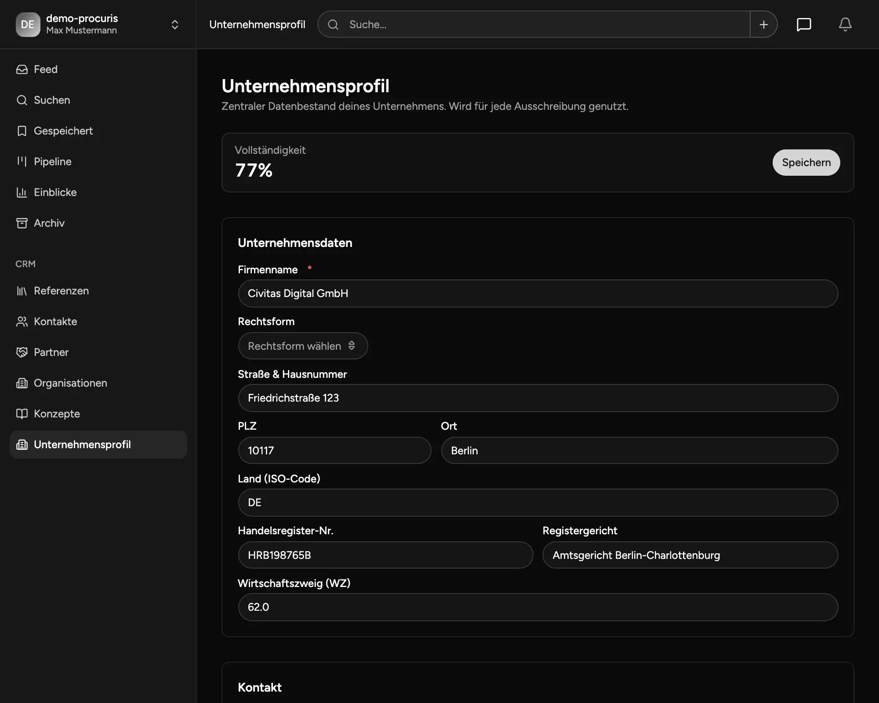Click the Land (ISO-Code) field
Viewport: 879px width, 703px height.
point(538,503)
